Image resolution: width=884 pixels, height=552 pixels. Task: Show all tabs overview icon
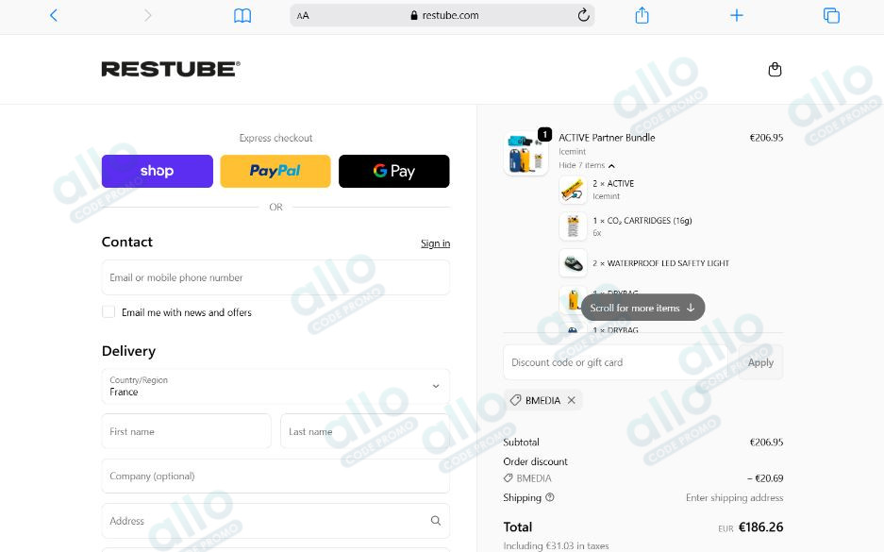coord(831,15)
